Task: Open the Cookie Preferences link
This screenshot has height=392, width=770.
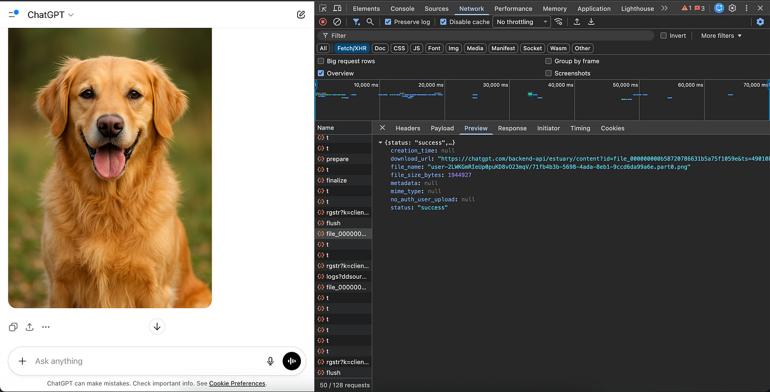Action: click(x=237, y=384)
